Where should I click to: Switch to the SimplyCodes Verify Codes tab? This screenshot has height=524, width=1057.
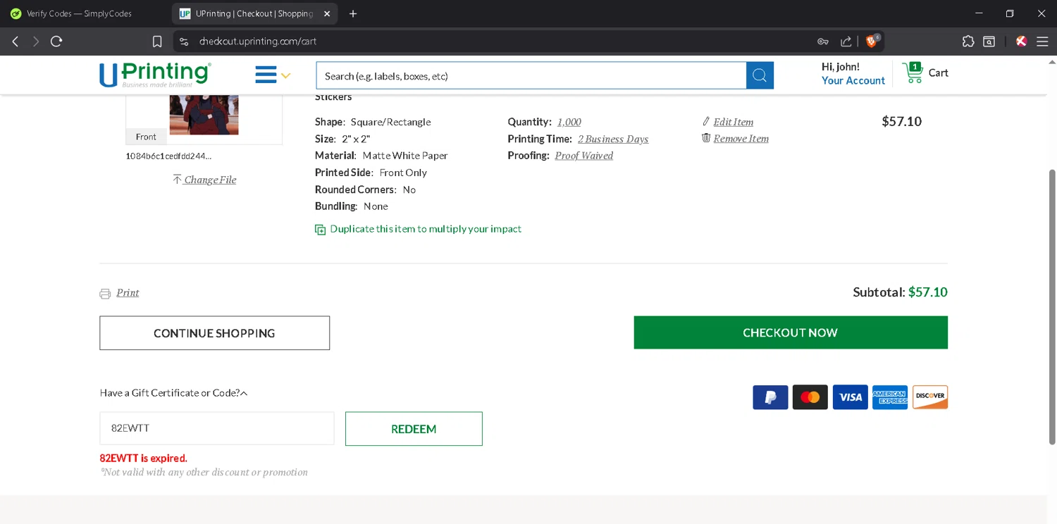78,13
